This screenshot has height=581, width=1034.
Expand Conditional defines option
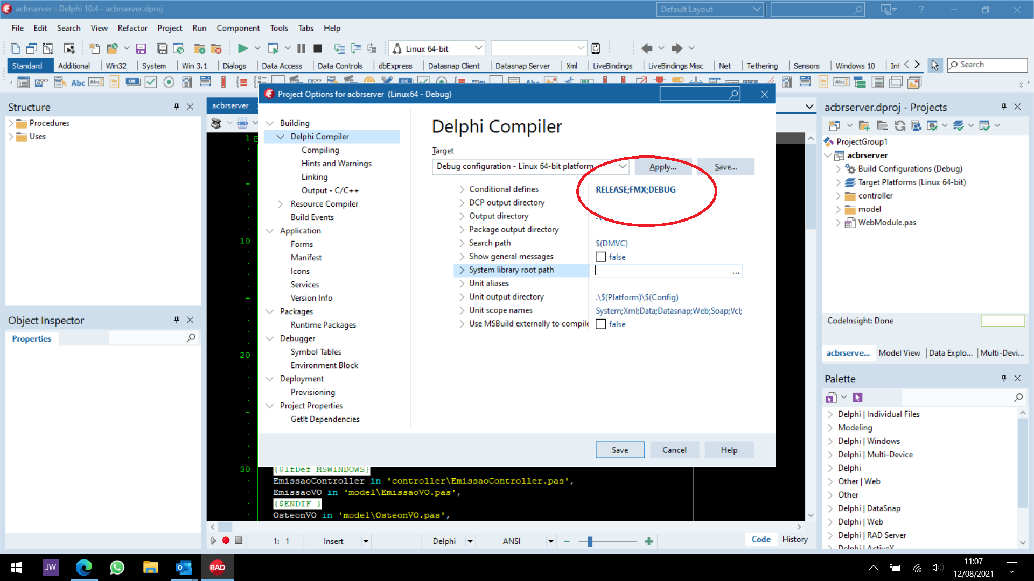(x=462, y=189)
